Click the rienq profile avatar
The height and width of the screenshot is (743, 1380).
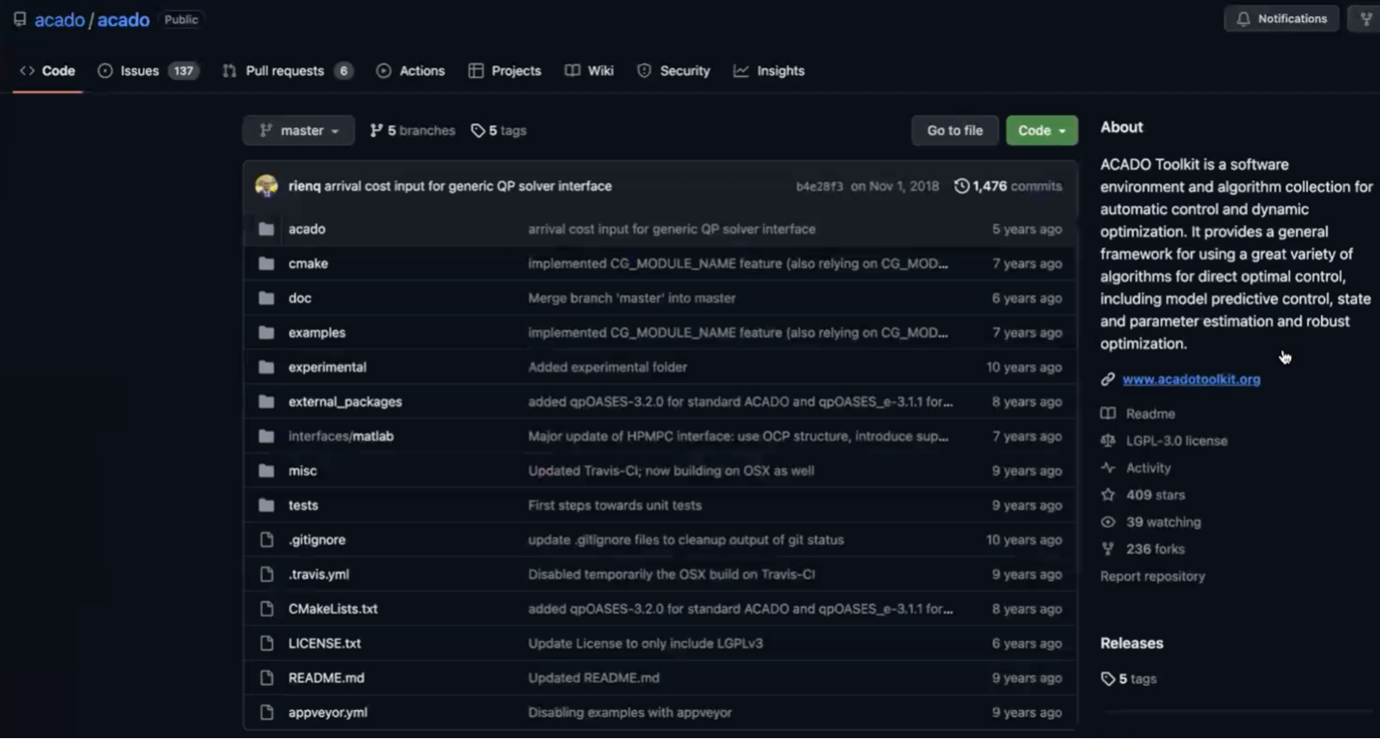[x=266, y=185]
